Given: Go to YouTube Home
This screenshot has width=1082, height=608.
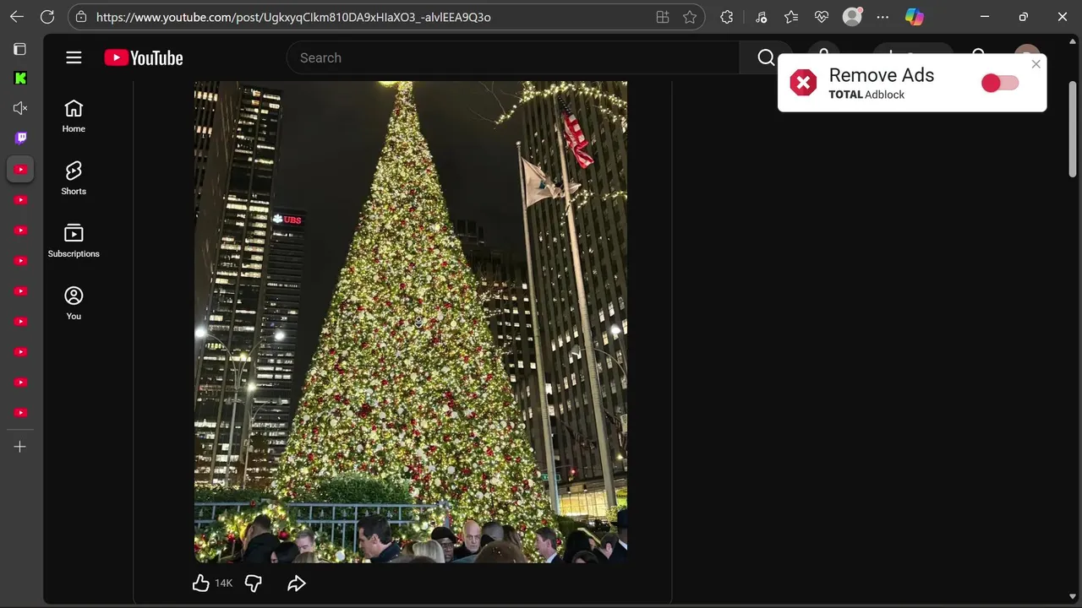Looking at the screenshot, I should pyautogui.click(x=74, y=117).
